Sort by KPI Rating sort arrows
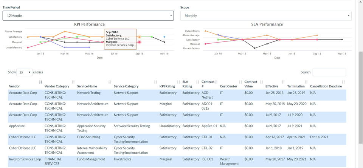The image size is (363, 168). [178, 82]
